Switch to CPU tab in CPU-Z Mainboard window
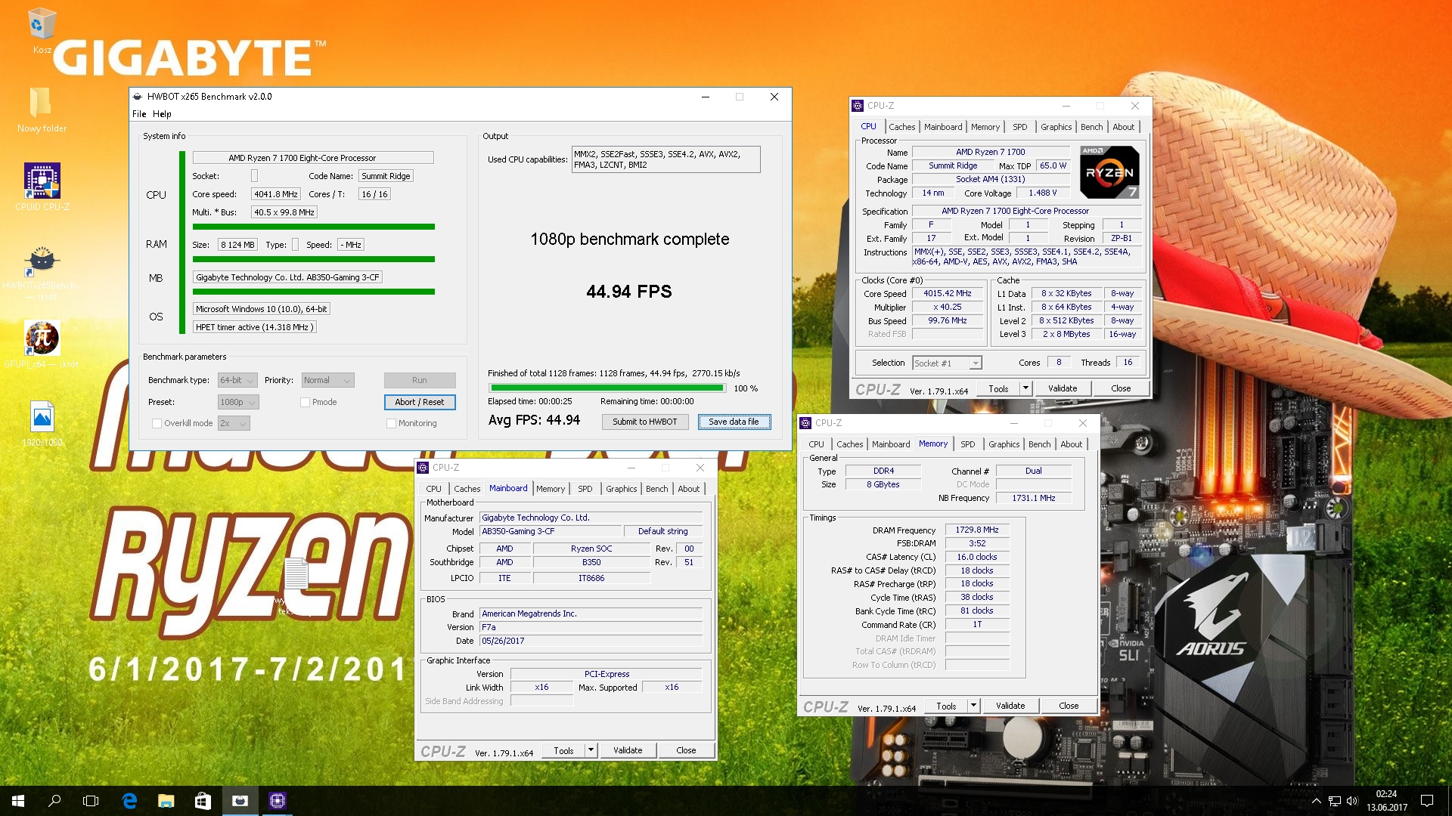 click(x=433, y=489)
